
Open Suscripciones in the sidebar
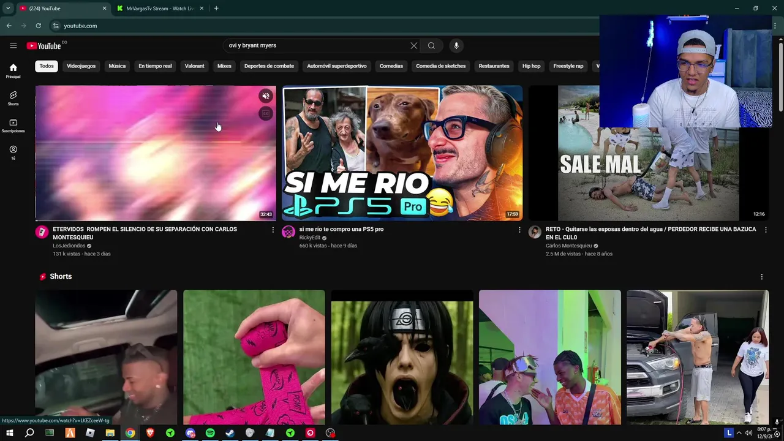[13, 126]
